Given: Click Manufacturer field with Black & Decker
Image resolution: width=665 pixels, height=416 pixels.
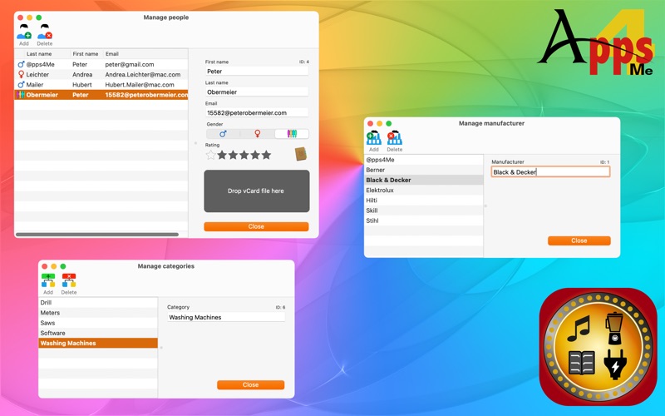Looking at the screenshot, I should (x=550, y=172).
